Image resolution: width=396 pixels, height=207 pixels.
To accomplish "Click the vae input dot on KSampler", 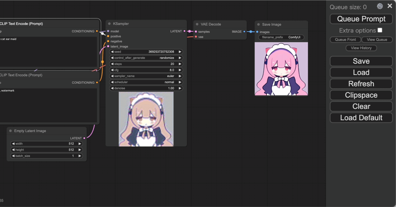I will point(195,37).
